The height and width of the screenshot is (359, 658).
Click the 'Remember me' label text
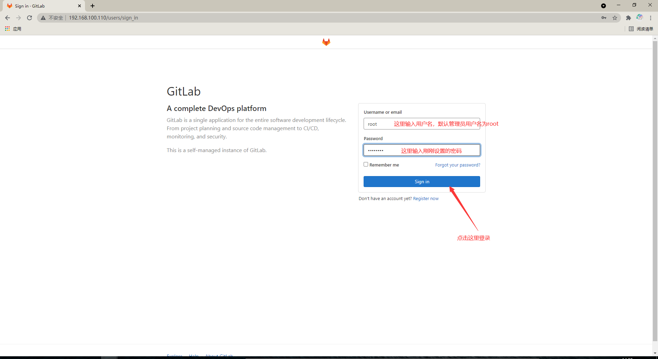click(384, 165)
